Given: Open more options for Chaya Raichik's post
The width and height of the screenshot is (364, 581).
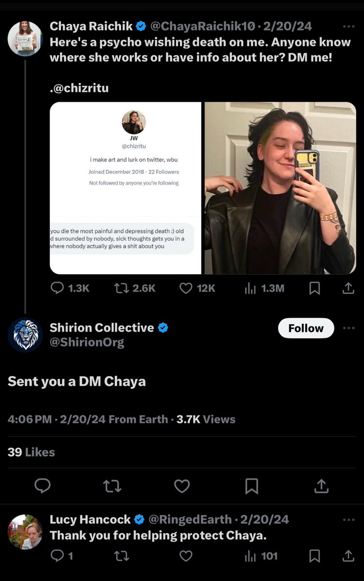Looking at the screenshot, I should point(349,26).
